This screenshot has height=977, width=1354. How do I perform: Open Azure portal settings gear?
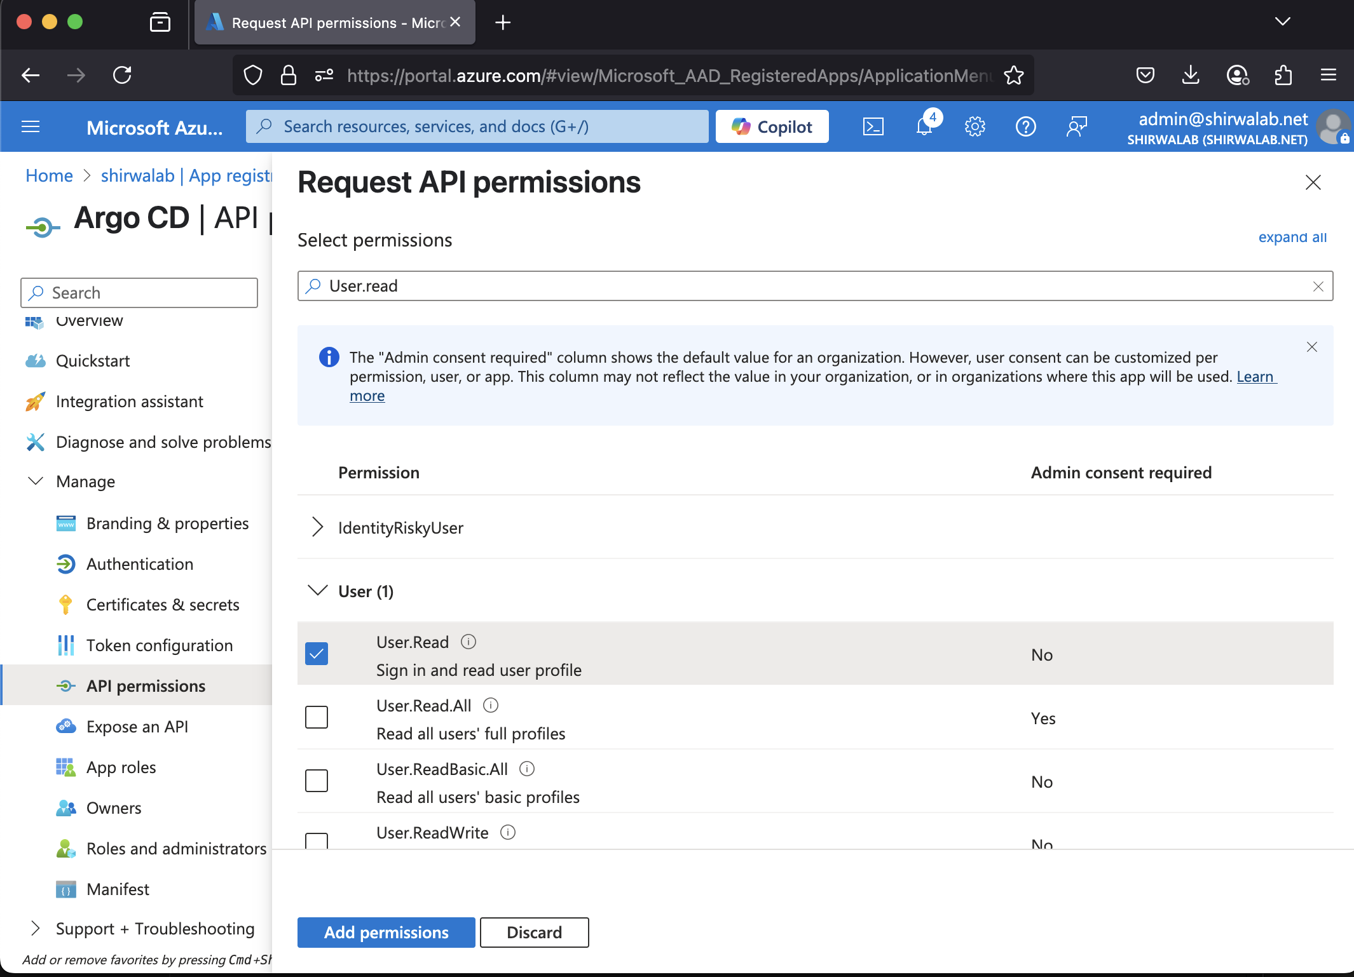pyautogui.click(x=974, y=126)
